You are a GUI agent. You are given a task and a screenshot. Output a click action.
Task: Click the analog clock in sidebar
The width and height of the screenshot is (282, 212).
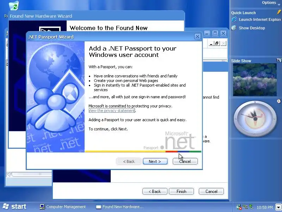pos(255,119)
